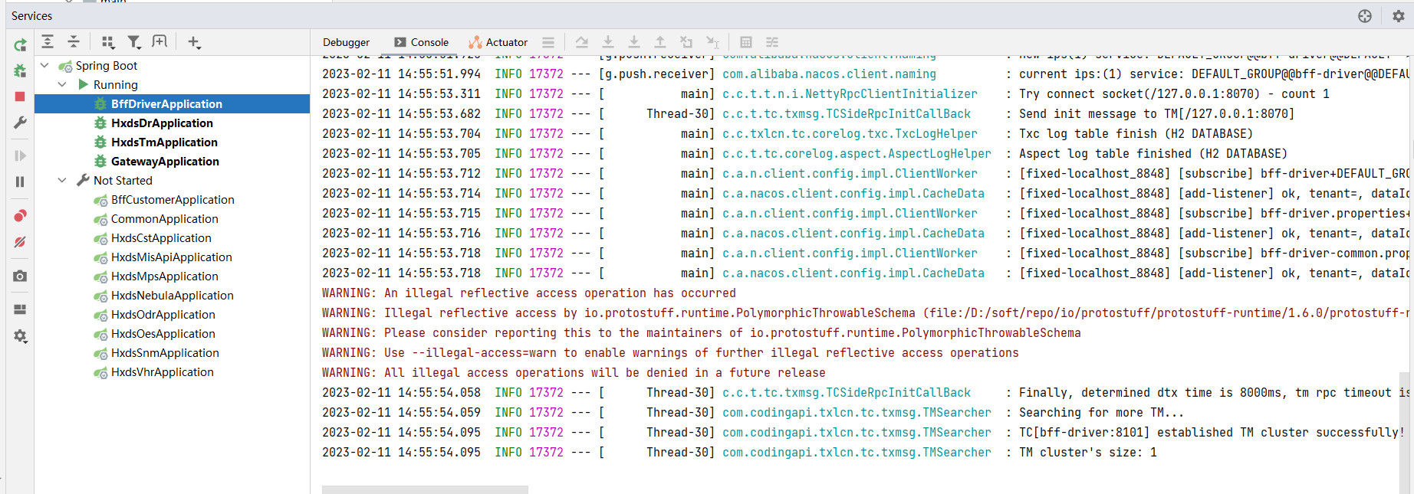Click the Collapse All toolbar icon

[74, 42]
